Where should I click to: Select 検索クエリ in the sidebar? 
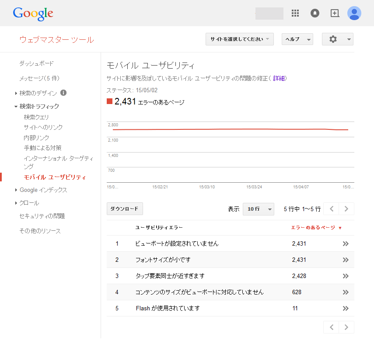(x=36, y=117)
